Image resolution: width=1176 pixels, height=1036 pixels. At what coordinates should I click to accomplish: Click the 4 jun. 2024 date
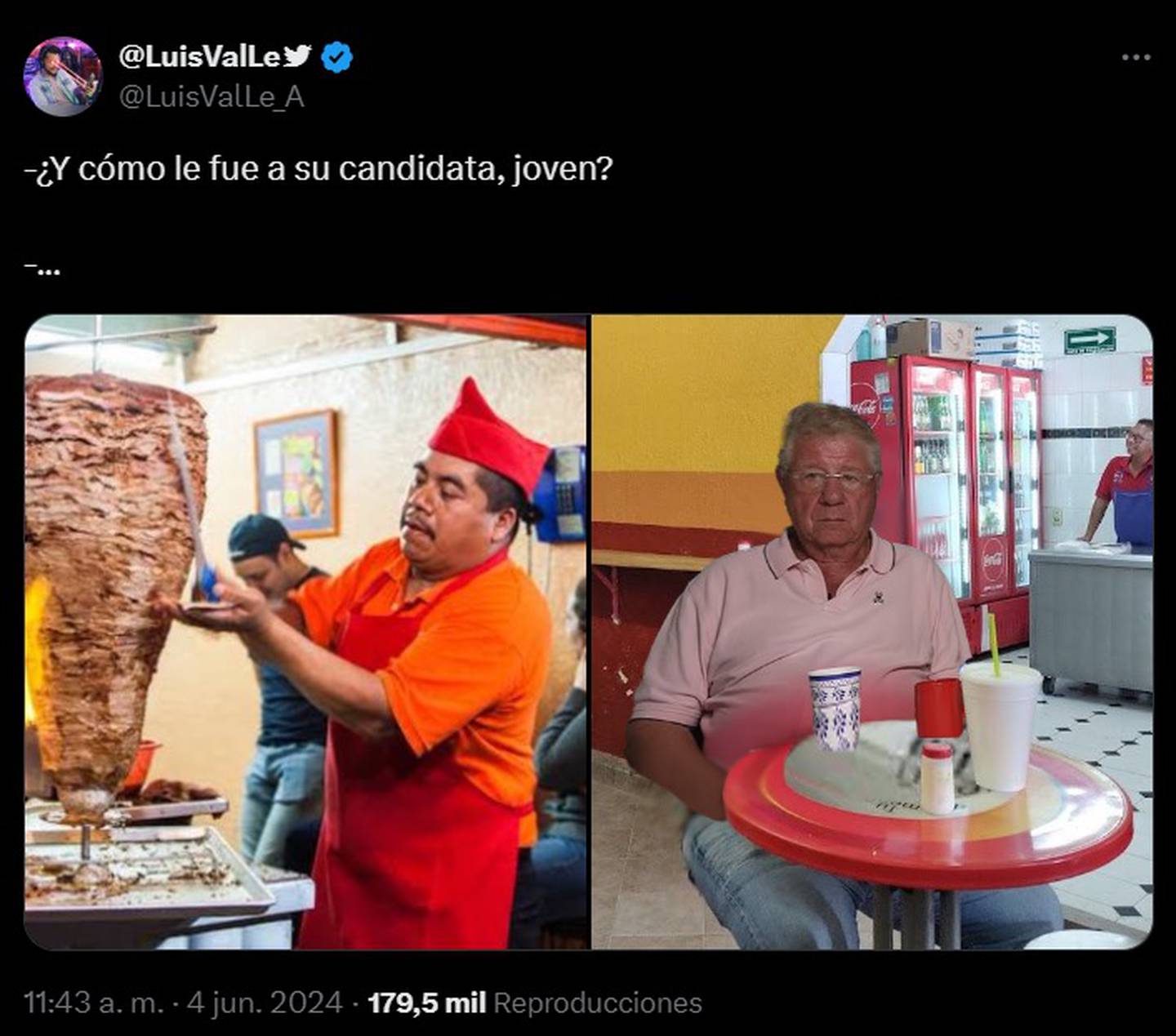coord(265,1003)
